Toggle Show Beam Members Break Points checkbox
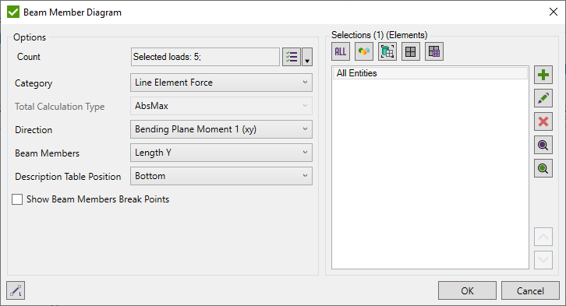The image size is (566, 306). [x=17, y=199]
